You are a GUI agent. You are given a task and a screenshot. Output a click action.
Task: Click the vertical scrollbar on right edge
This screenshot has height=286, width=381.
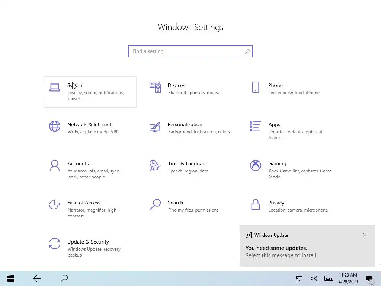tap(380, 141)
